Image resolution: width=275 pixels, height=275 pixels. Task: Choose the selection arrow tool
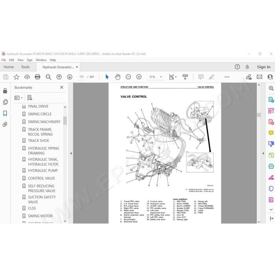[x=107, y=77]
